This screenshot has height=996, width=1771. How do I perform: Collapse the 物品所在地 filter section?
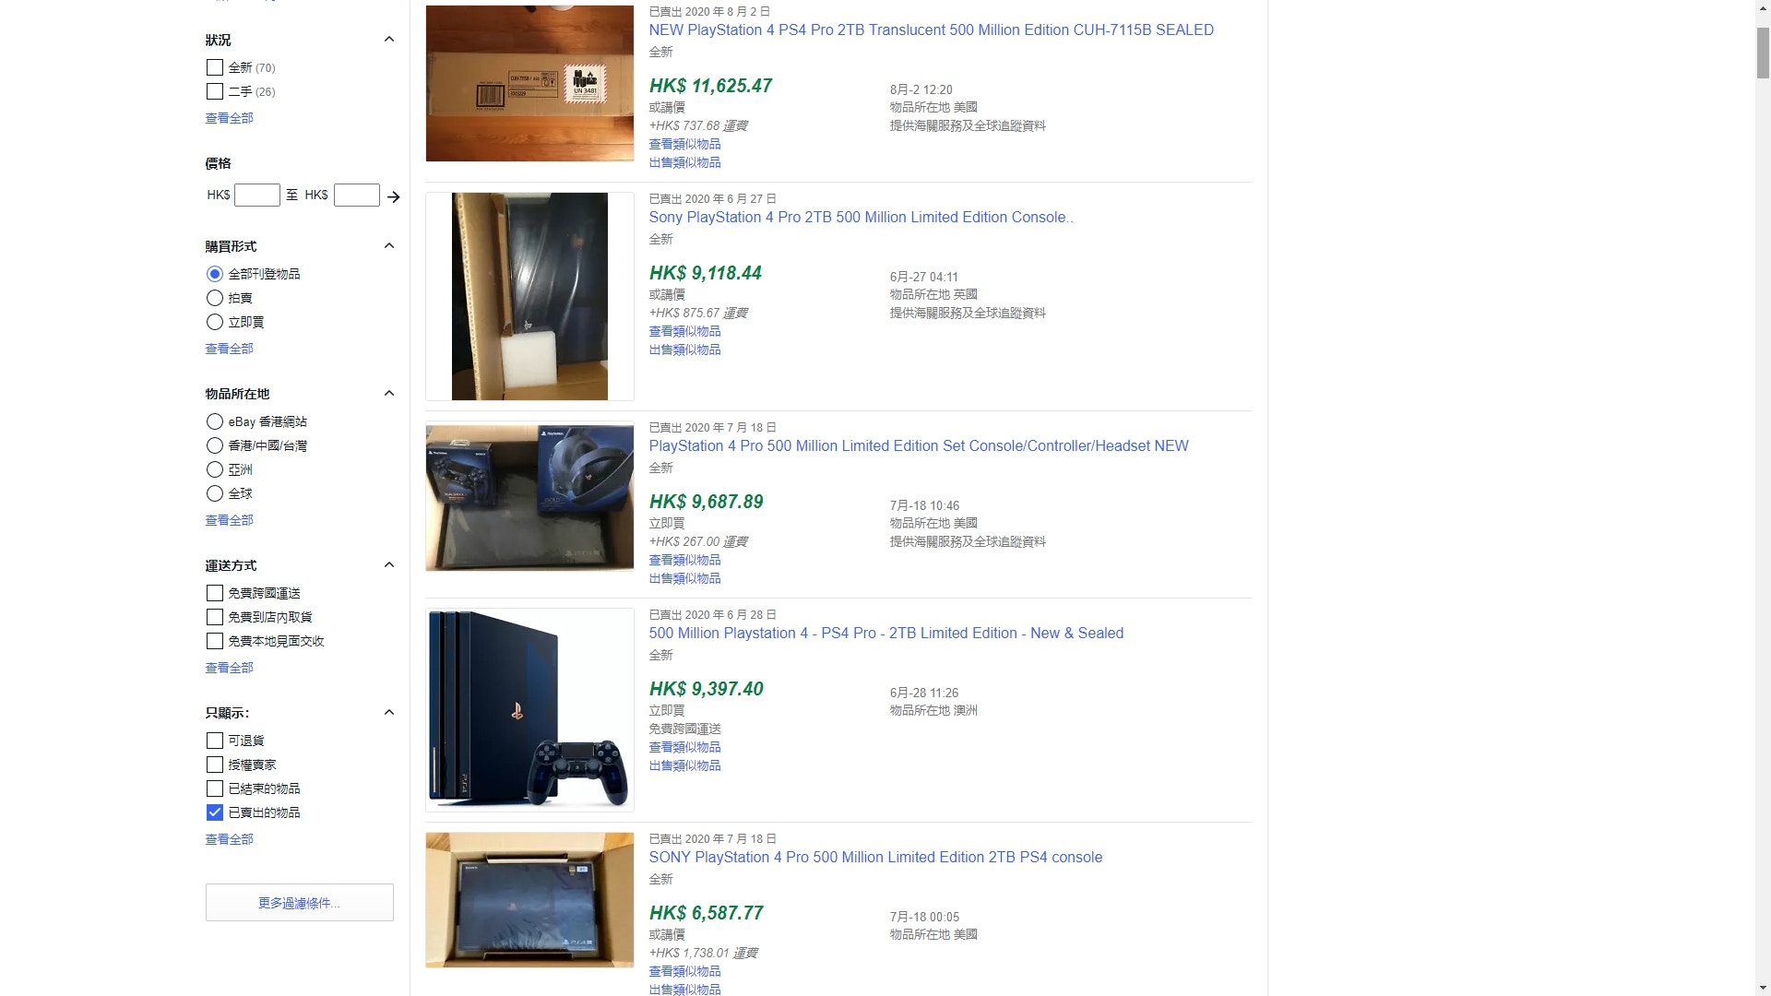click(389, 394)
